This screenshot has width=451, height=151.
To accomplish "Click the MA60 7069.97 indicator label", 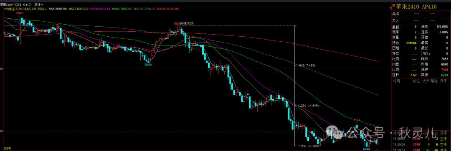I will [x=122, y=9].
